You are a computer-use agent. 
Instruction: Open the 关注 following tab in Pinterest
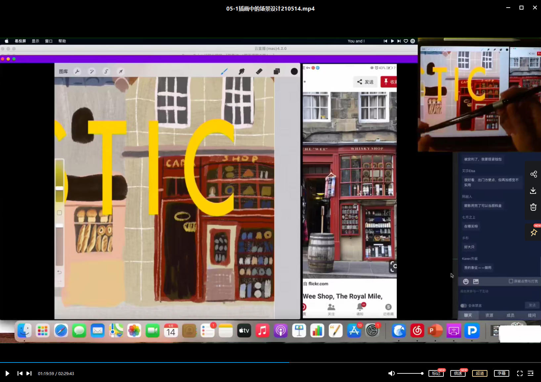[x=331, y=310]
